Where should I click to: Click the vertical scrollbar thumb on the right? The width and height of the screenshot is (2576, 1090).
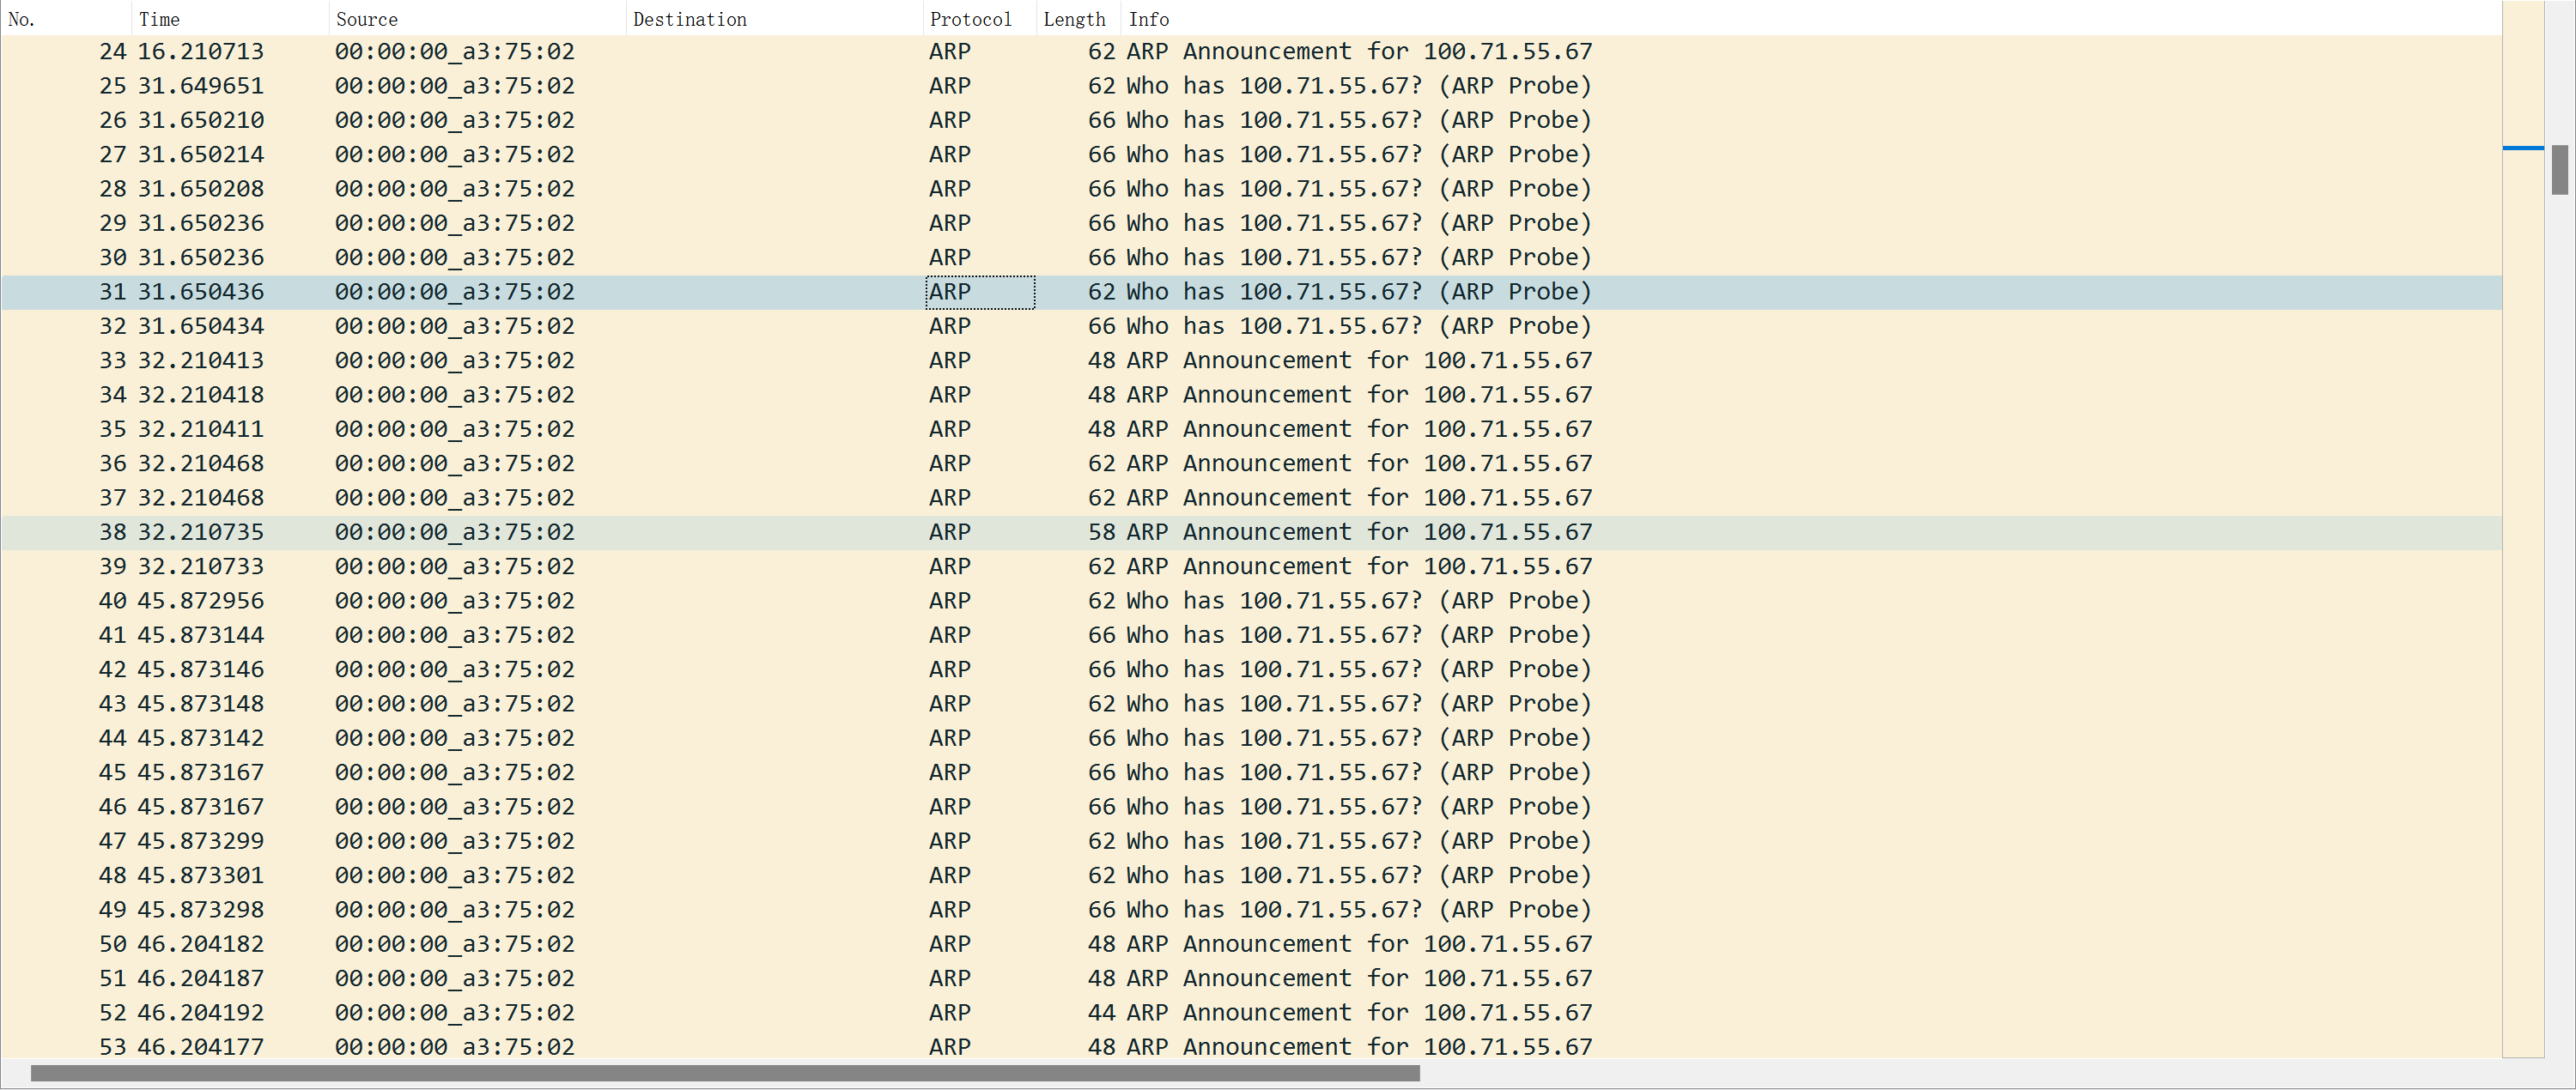point(2560,170)
